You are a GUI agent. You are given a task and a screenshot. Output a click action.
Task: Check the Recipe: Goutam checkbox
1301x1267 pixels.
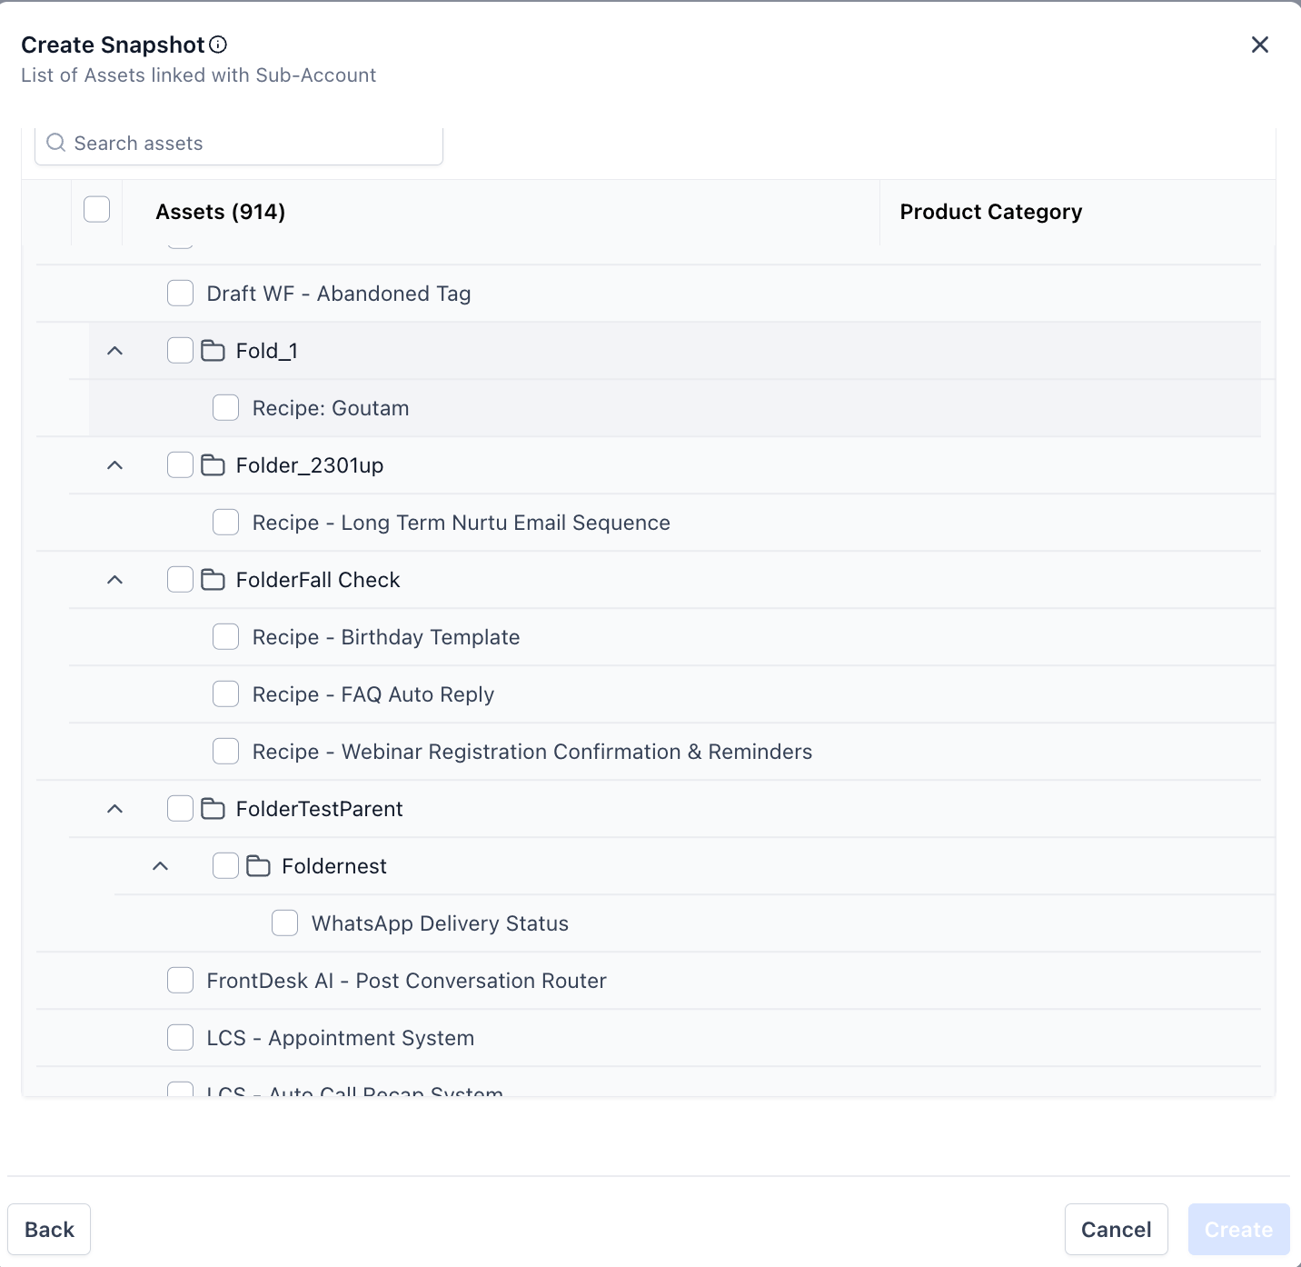pos(225,407)
